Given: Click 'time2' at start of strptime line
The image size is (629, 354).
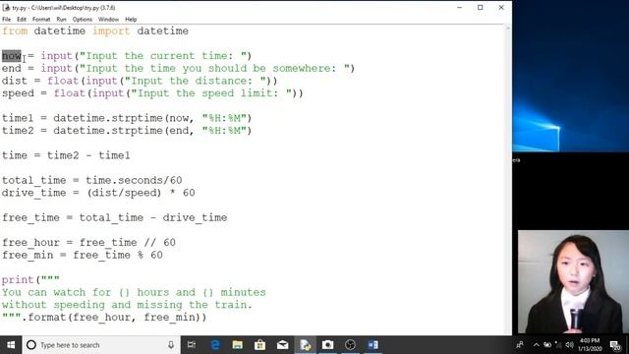Looking at the screenshot, I should 18,131.
